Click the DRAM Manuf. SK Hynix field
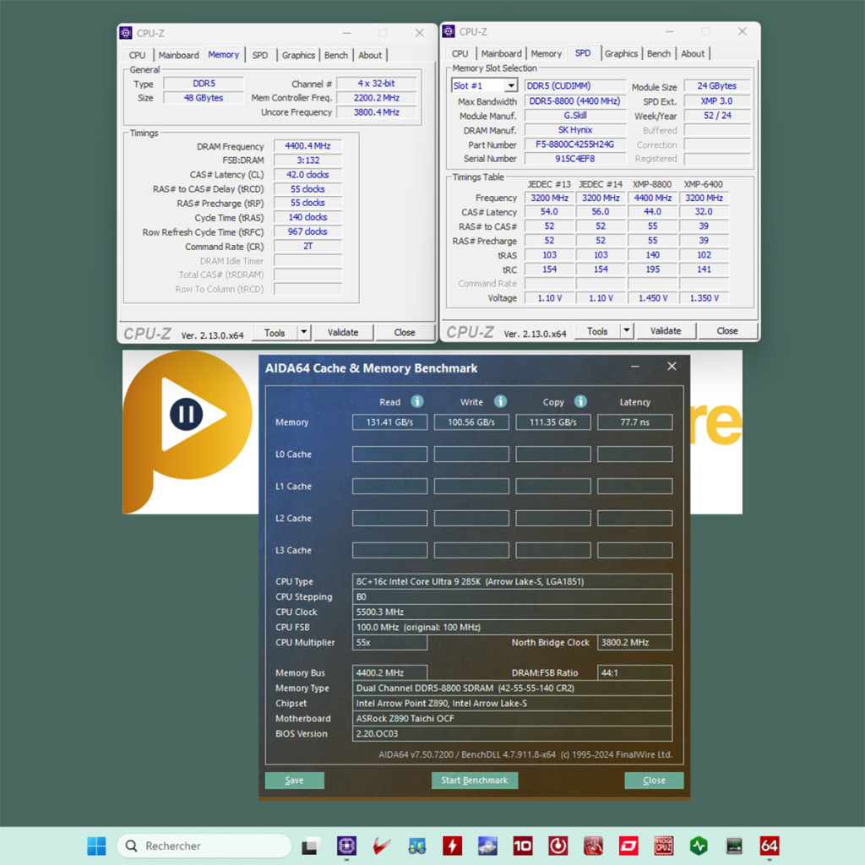 (x=575, y=130)
